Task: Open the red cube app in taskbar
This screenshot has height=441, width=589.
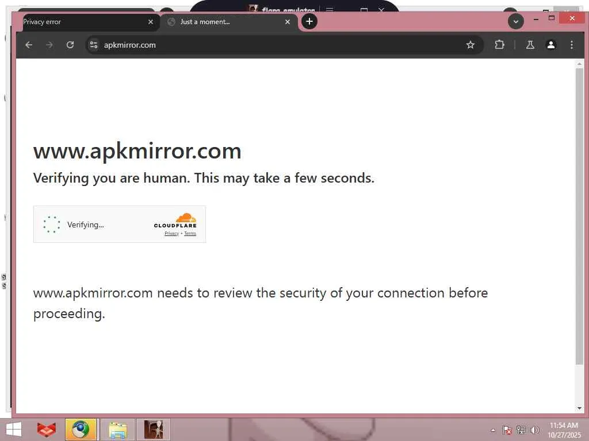Action: pos(46,430)
